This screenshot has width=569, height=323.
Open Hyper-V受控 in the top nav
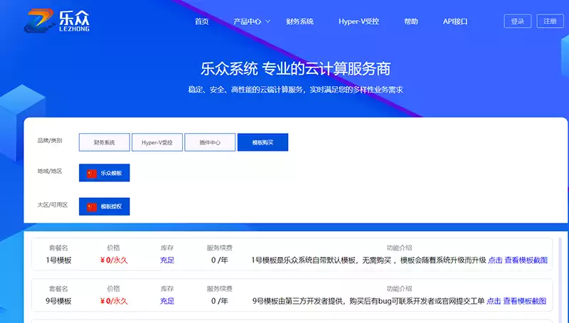pyautogui.click(x=359, y=21)
